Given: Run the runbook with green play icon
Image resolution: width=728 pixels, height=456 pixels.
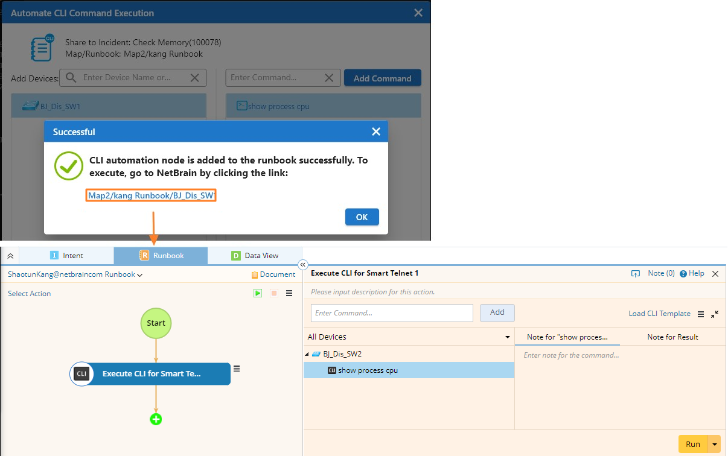Looking at the screenshot, I should [258, 293].
